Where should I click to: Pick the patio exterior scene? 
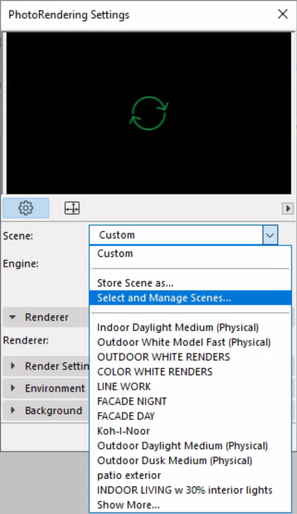tap(190, 475)
